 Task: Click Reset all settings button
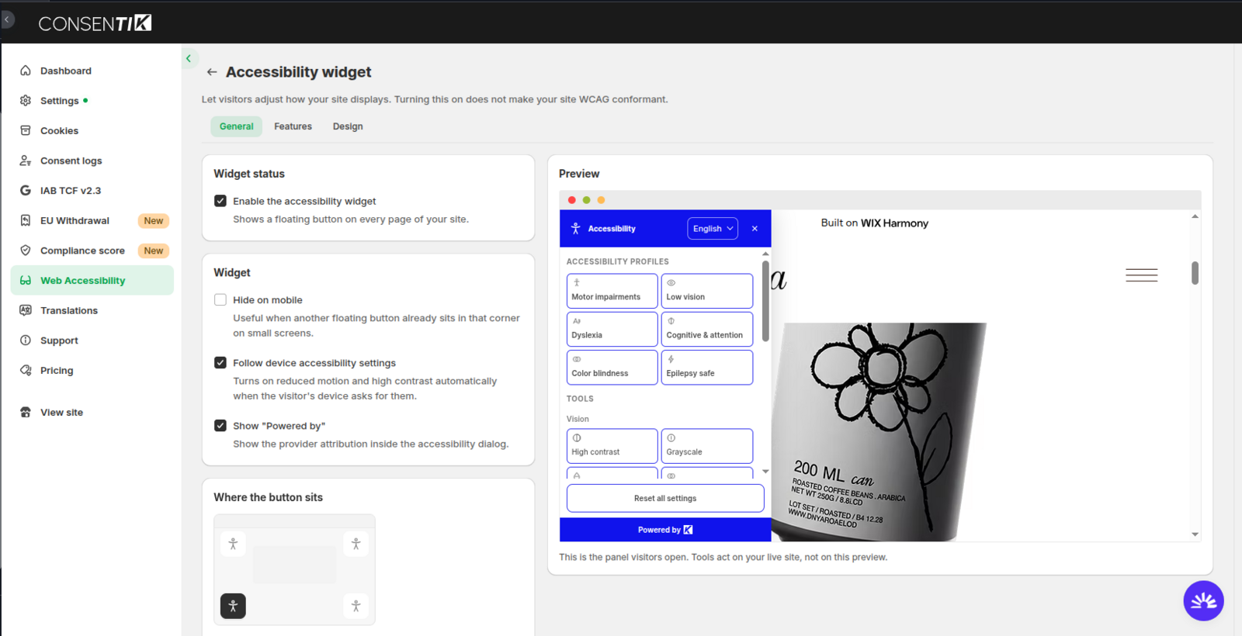click(x=665, y=498)
